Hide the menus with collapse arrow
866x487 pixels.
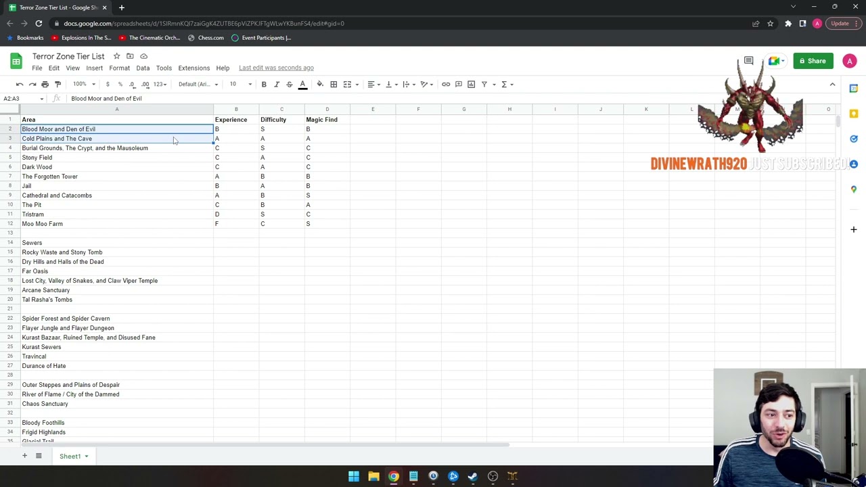(x=832, y=84)
